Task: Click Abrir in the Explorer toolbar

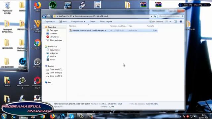Action: [x=63, y=21]
